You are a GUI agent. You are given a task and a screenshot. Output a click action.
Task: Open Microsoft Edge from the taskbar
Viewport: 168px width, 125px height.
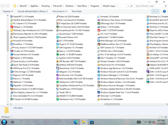pyautogui.click(x=76, y=122)
